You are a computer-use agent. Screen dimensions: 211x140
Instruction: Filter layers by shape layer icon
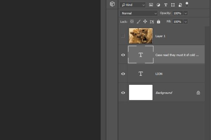pos(173,5)
